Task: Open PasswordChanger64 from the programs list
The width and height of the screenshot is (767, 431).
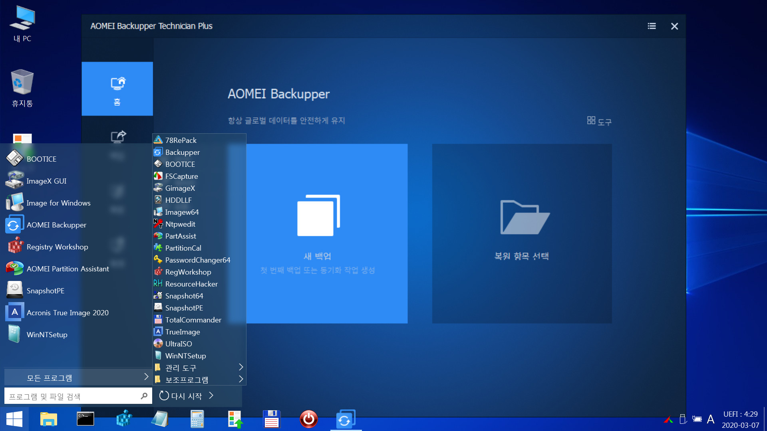Action: coord(199,260)
